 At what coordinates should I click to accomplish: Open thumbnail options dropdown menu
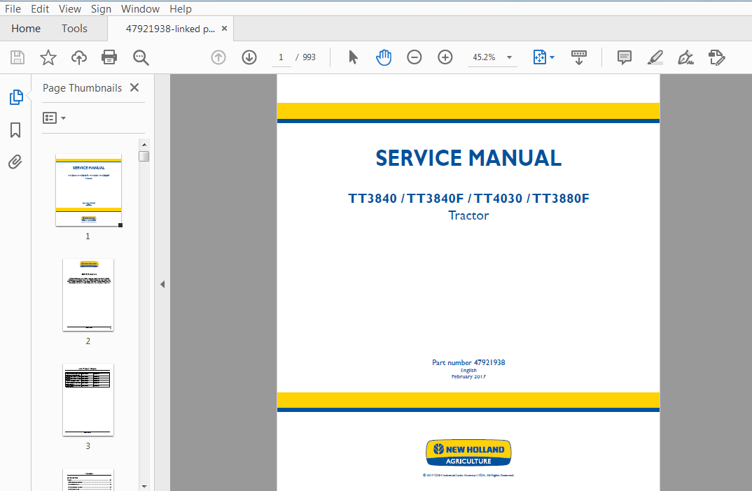coord(54,118)
